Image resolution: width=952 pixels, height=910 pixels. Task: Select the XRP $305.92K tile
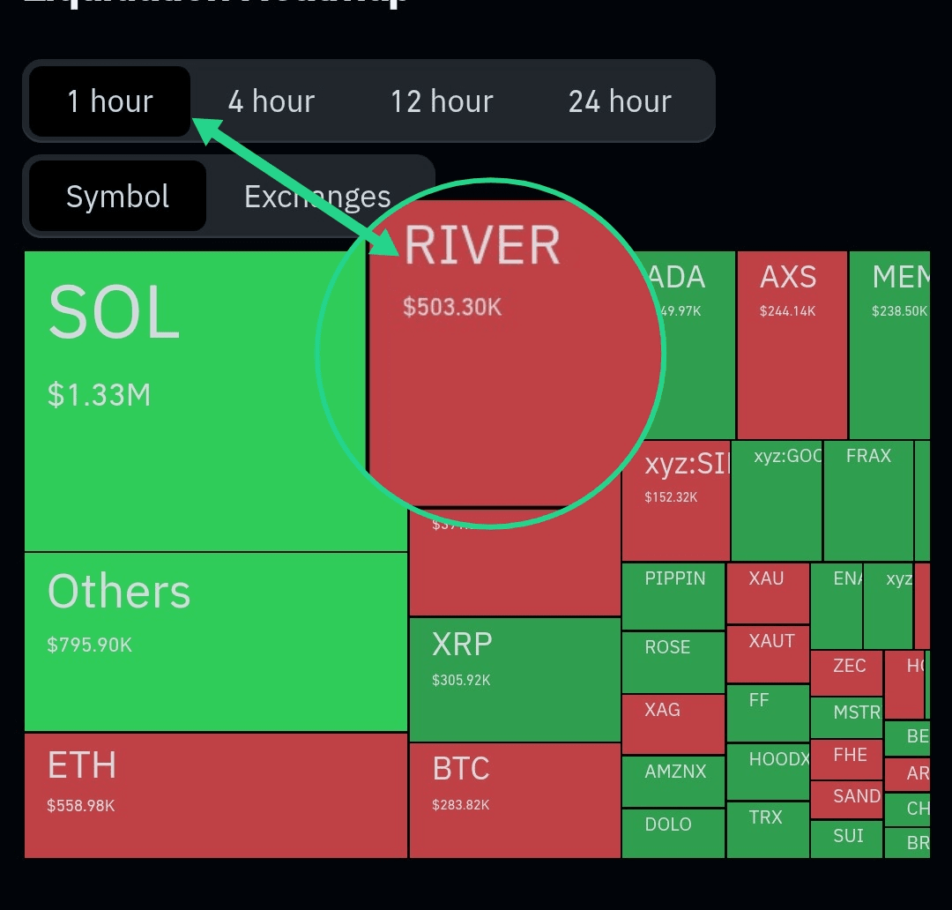point(515,679)
